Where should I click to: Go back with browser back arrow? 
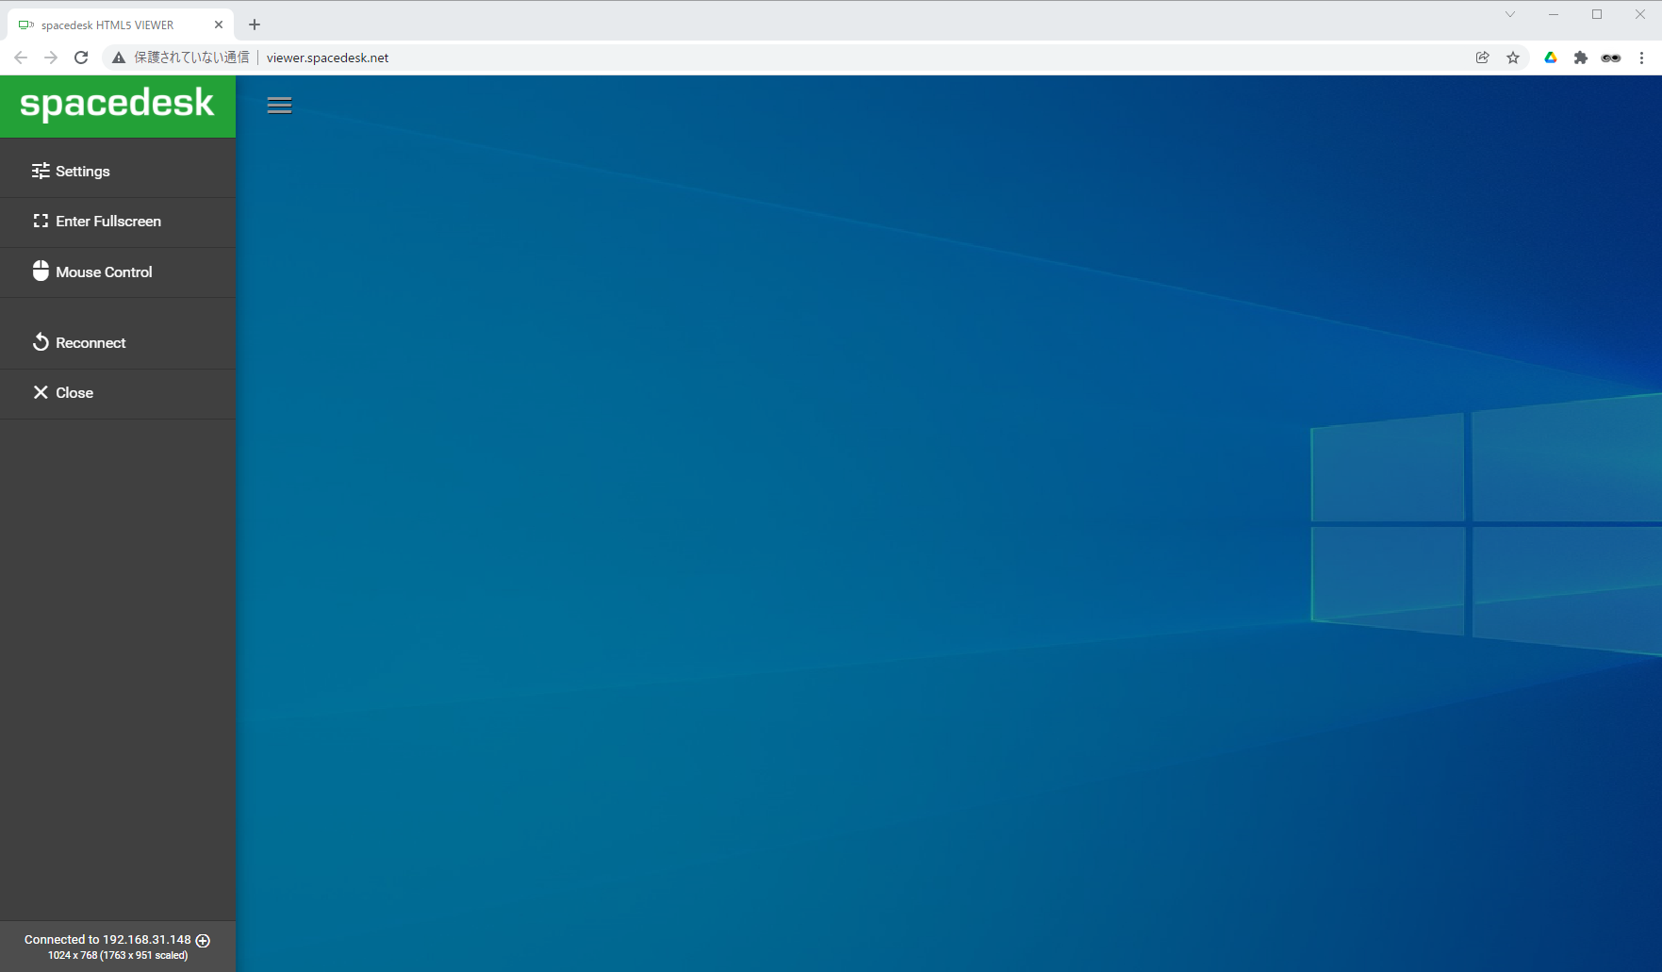[x=21, y=58]
